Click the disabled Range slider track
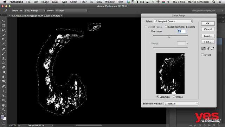The height and width of the screenshot is (127, 225). point(171,48)
